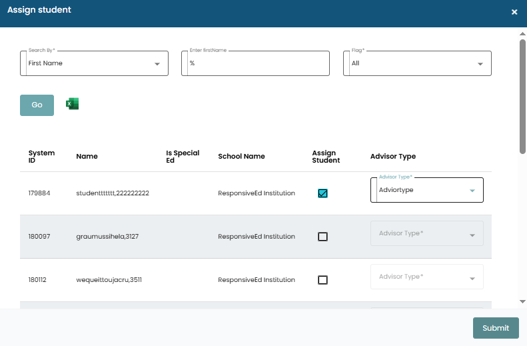Click the Excel export icon
This screenshot has width=527, height=346.
[x=72, y=104]
